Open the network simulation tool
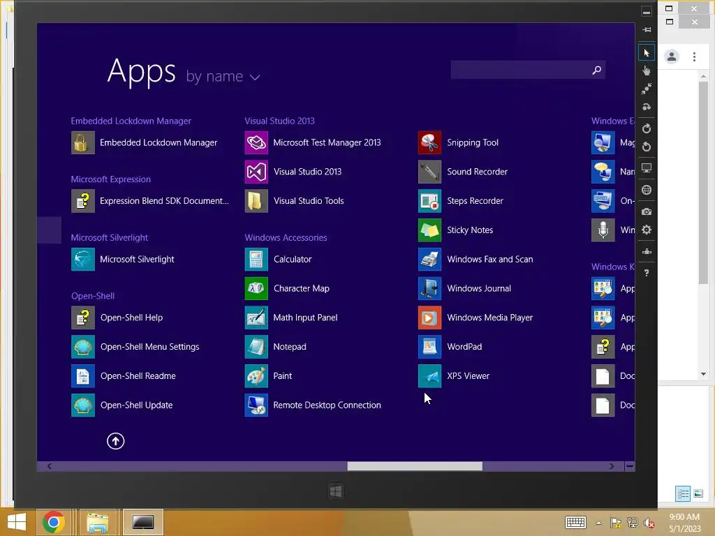Image resolution: width=715 pixels, height=536 pixels. pos(647,251)
